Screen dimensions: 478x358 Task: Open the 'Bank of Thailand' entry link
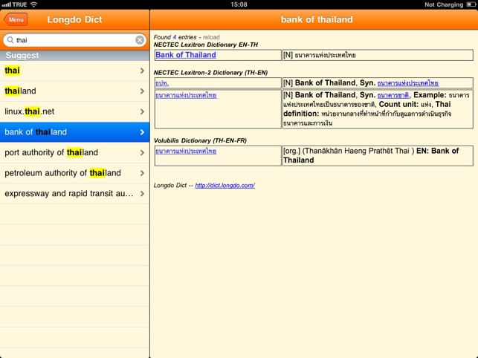click(186, 55)
